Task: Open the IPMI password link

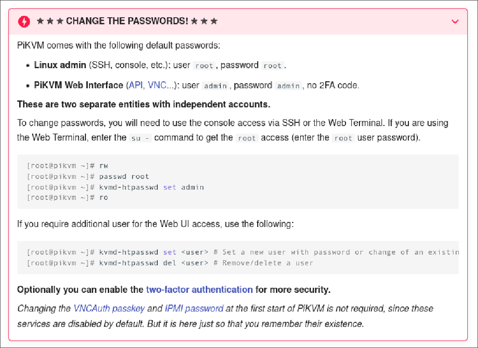Action: (194, 309)
